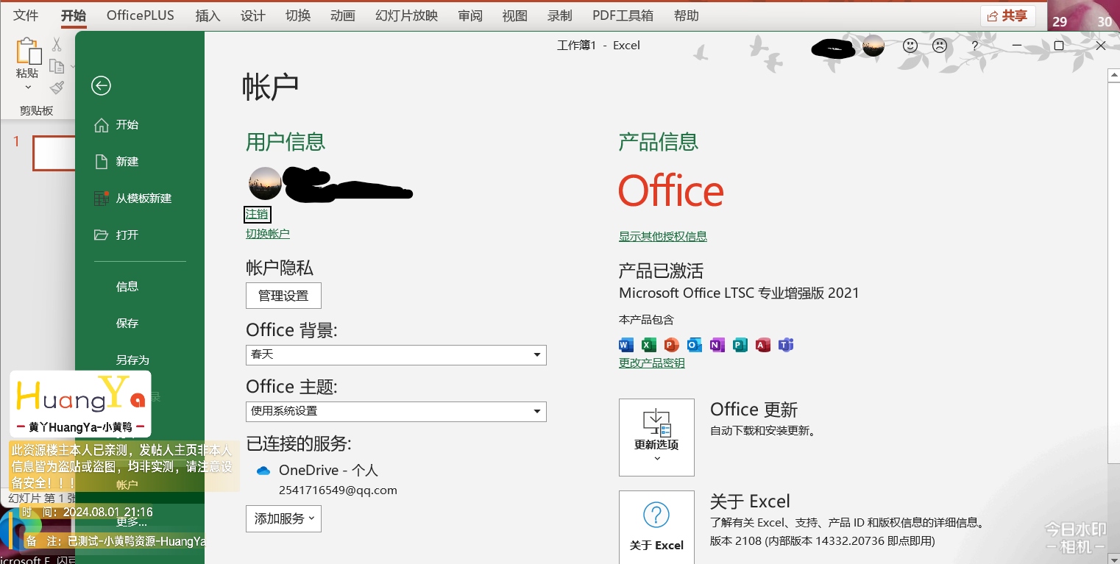1120x564 pixels.
Task: Click the PowerPoint cut scissors icon
Action: (57, 45)
